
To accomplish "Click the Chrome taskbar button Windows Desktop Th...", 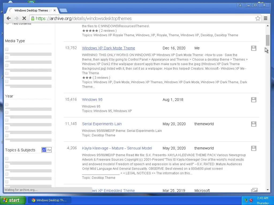I will click(x=50, y=200).
